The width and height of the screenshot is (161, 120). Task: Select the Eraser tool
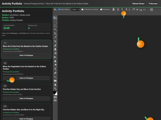pos(55,53)
